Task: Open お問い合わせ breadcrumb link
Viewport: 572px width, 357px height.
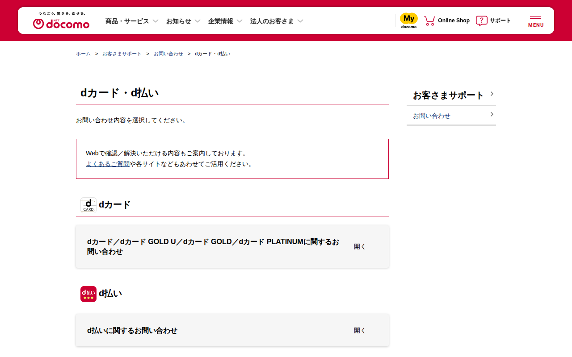Action: [168, 54]
